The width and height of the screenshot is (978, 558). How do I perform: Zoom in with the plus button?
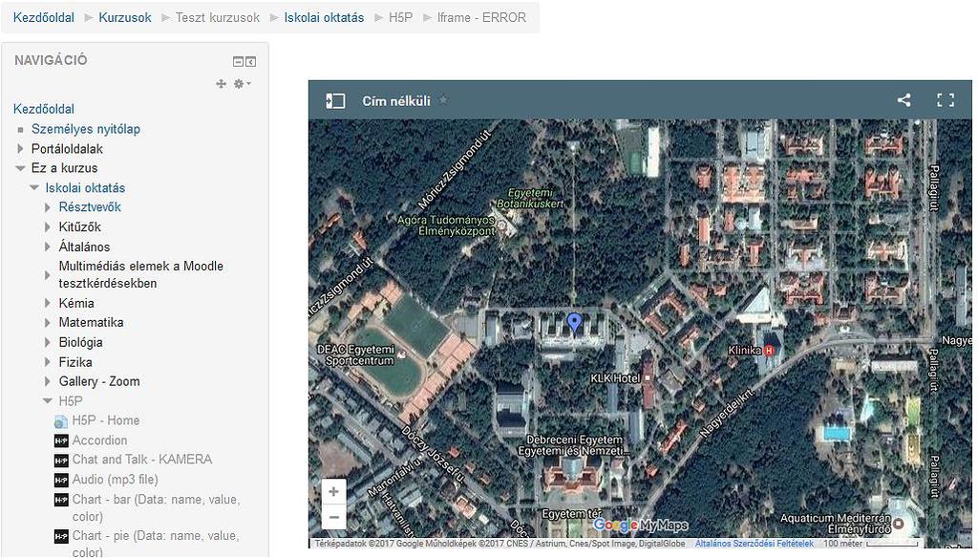coord(333,492)
